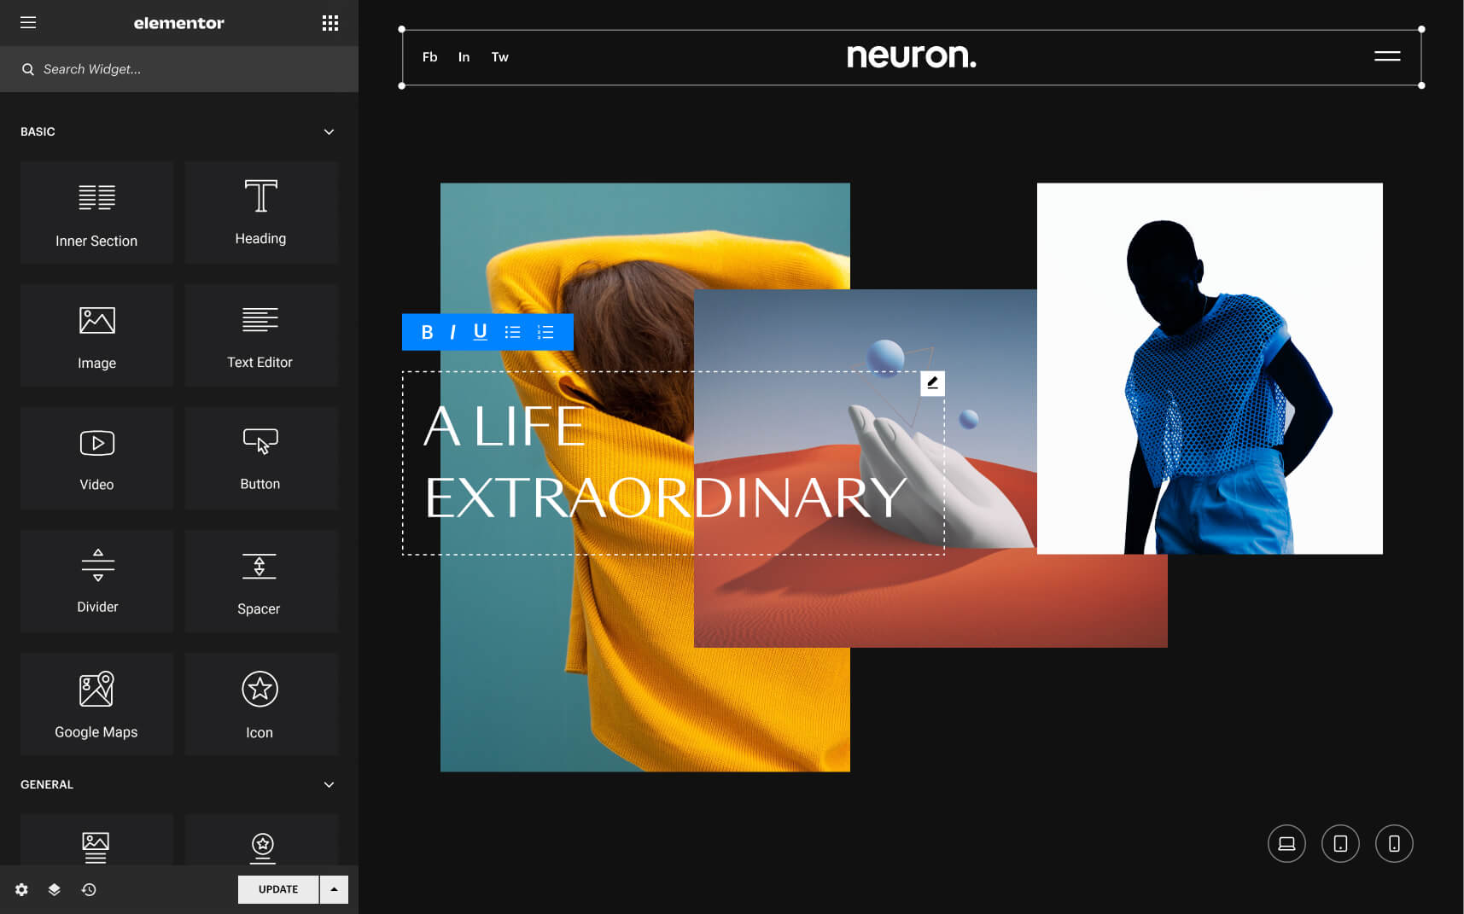Open save options arrow beside Update
The width and height of the screenshot is (1464, 914).
click(334, 889)
